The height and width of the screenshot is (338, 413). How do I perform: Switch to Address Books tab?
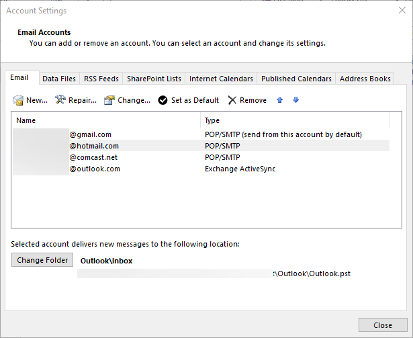pyautogui.click(x=365, y=79)
